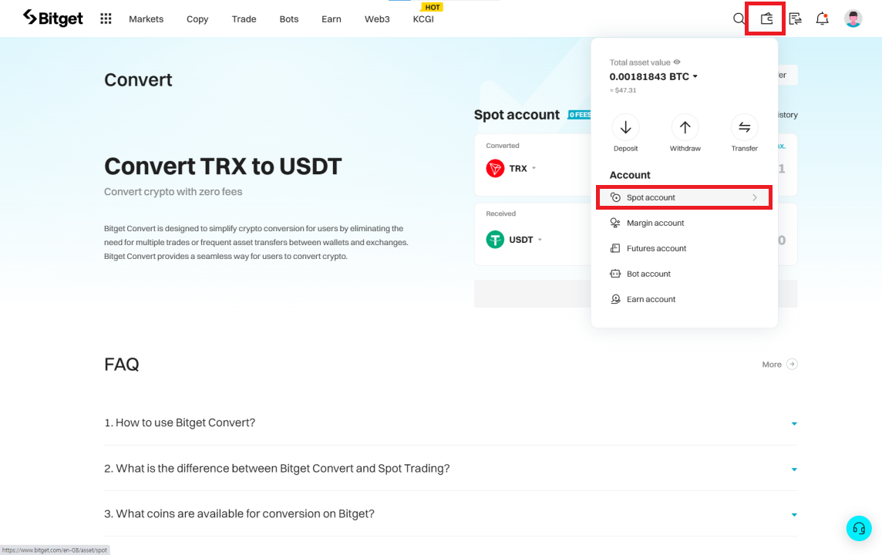882x555 pixels.
Task: Click the ≈ $47.31 fiat value
Action: point(623,90)
